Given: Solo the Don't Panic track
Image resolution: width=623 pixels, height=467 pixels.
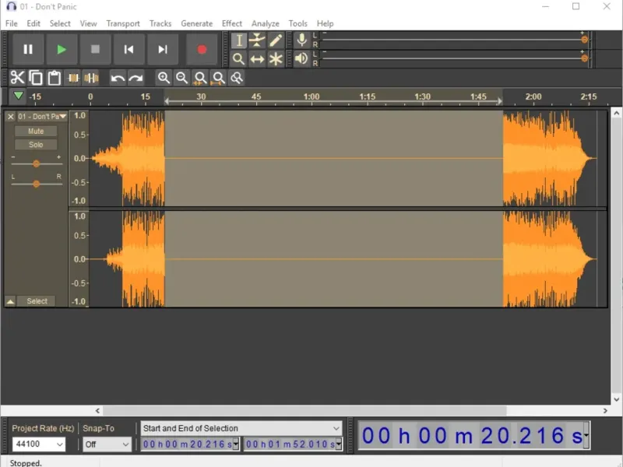Looking at the screenshot, I should pos(36,145).
